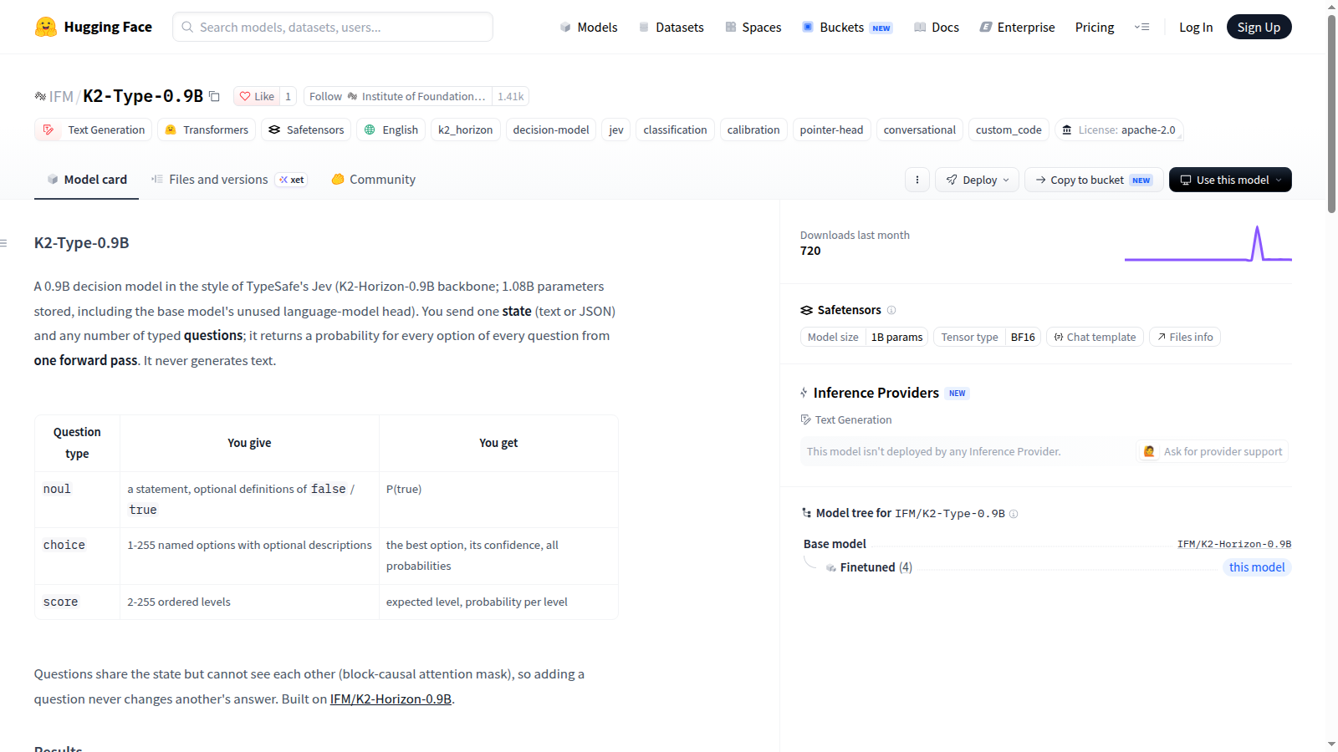View the Chat template
Image resolution: width=1338 pixels, height=752 pixels.
(x=1095, y=337)
